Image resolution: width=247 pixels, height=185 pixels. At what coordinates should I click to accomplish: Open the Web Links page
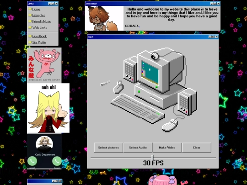point(39,27)
